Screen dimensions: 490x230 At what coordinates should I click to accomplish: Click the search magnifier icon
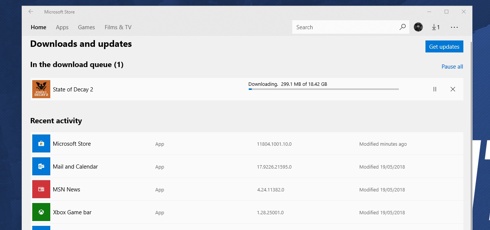403,27
